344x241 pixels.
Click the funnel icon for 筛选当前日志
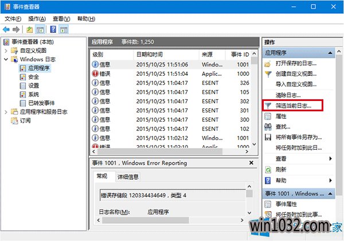pos(268,106)
